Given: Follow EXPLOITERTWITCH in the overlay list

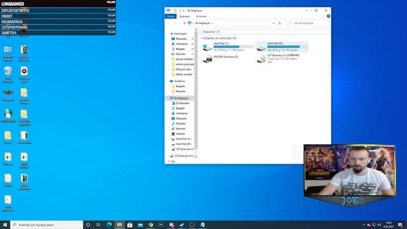Looking at the screenshot, I should pyautogui.click(x=111, y=10).
